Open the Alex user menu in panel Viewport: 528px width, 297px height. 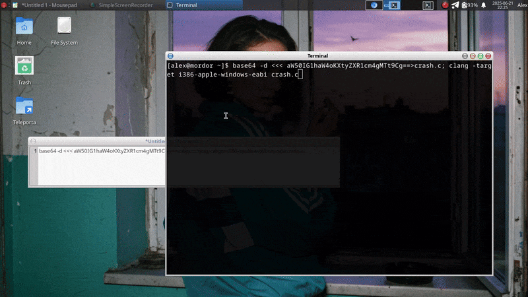[x=522, y=5]
